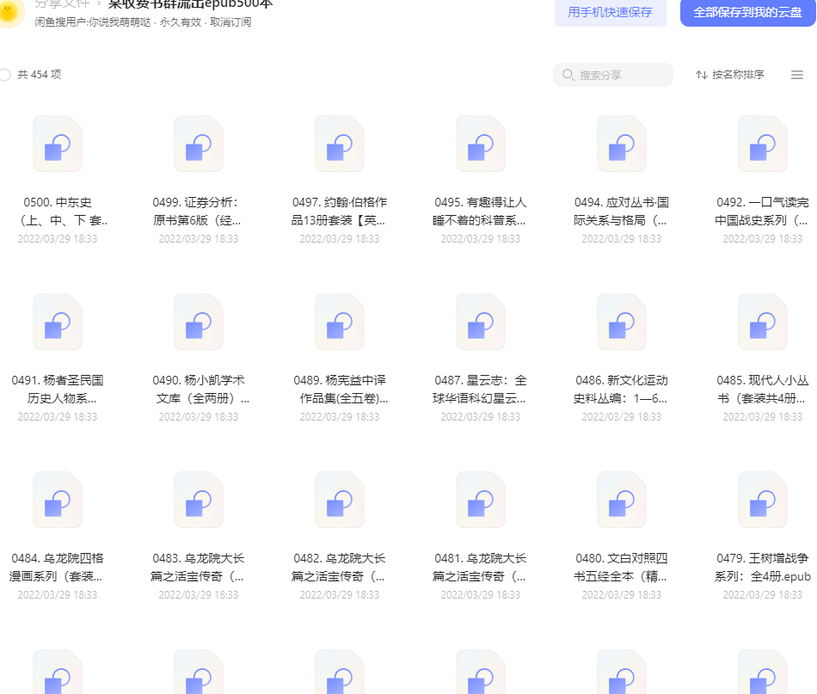Open the 0479. 王树增战争 file icon
The height and width of the screenshot is (694, 817).
(762, 501)
